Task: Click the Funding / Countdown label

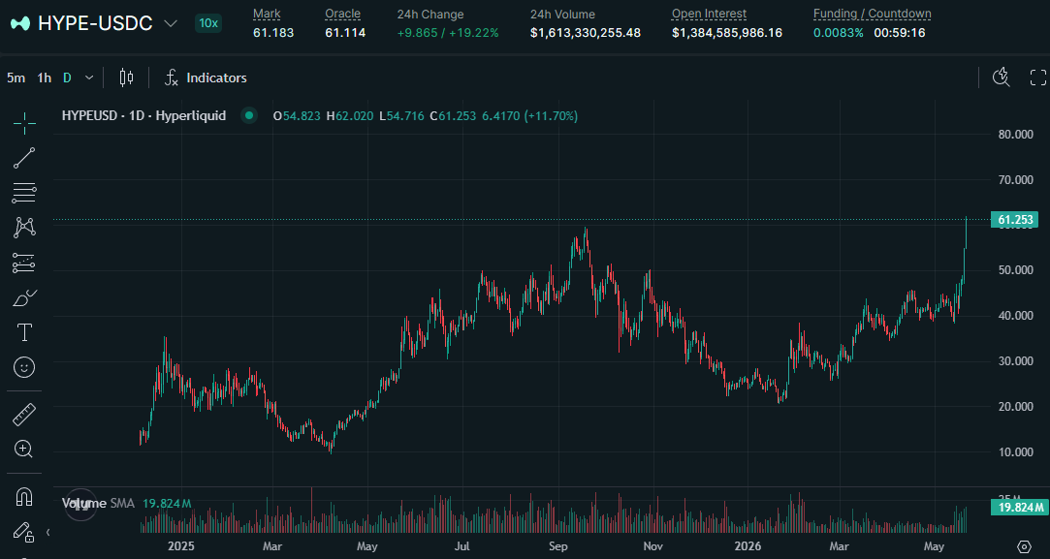Action: pyautogui.click(x=872, y=14)
